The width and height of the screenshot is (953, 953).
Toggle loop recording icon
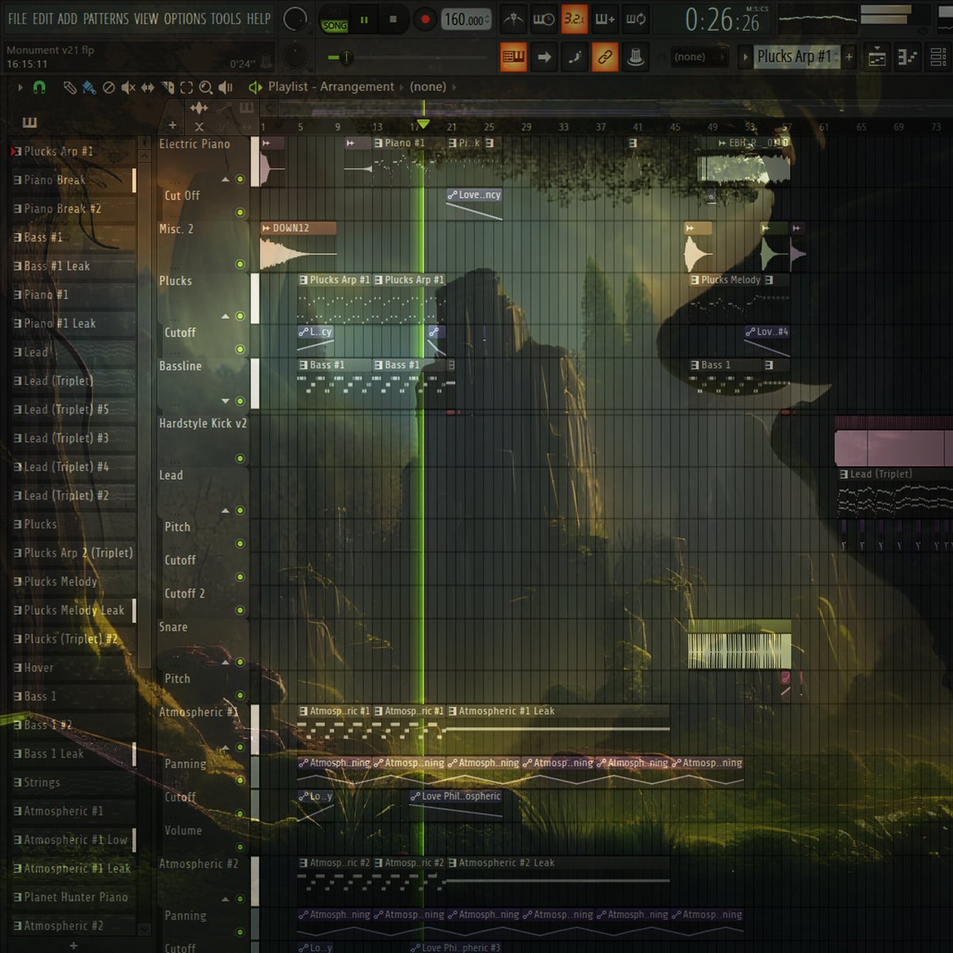(635, 19)
